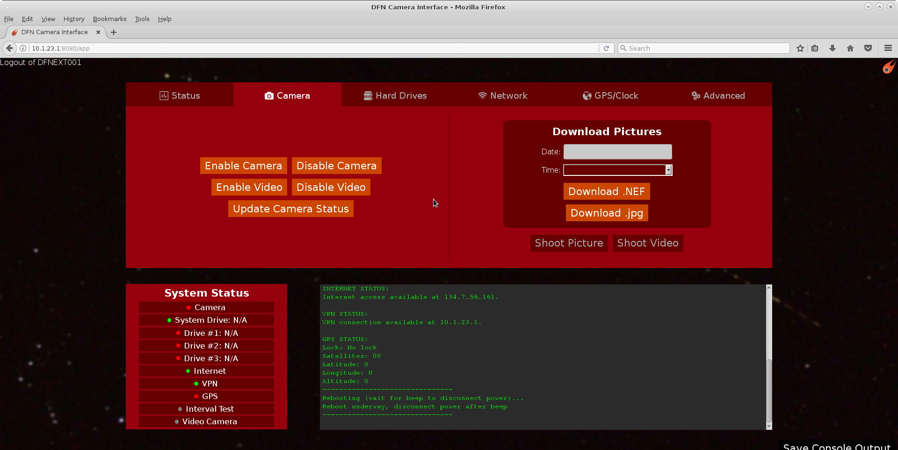Click the camera icon on the Camera tab
898x450 pixels.
269,95
